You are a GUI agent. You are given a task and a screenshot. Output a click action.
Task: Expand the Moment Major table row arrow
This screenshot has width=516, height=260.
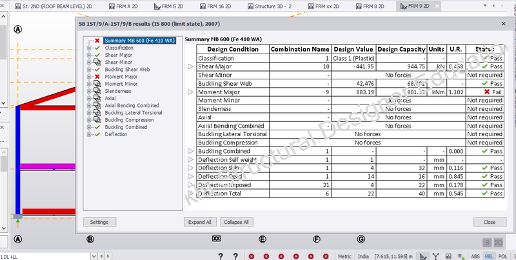coord(190,92)
